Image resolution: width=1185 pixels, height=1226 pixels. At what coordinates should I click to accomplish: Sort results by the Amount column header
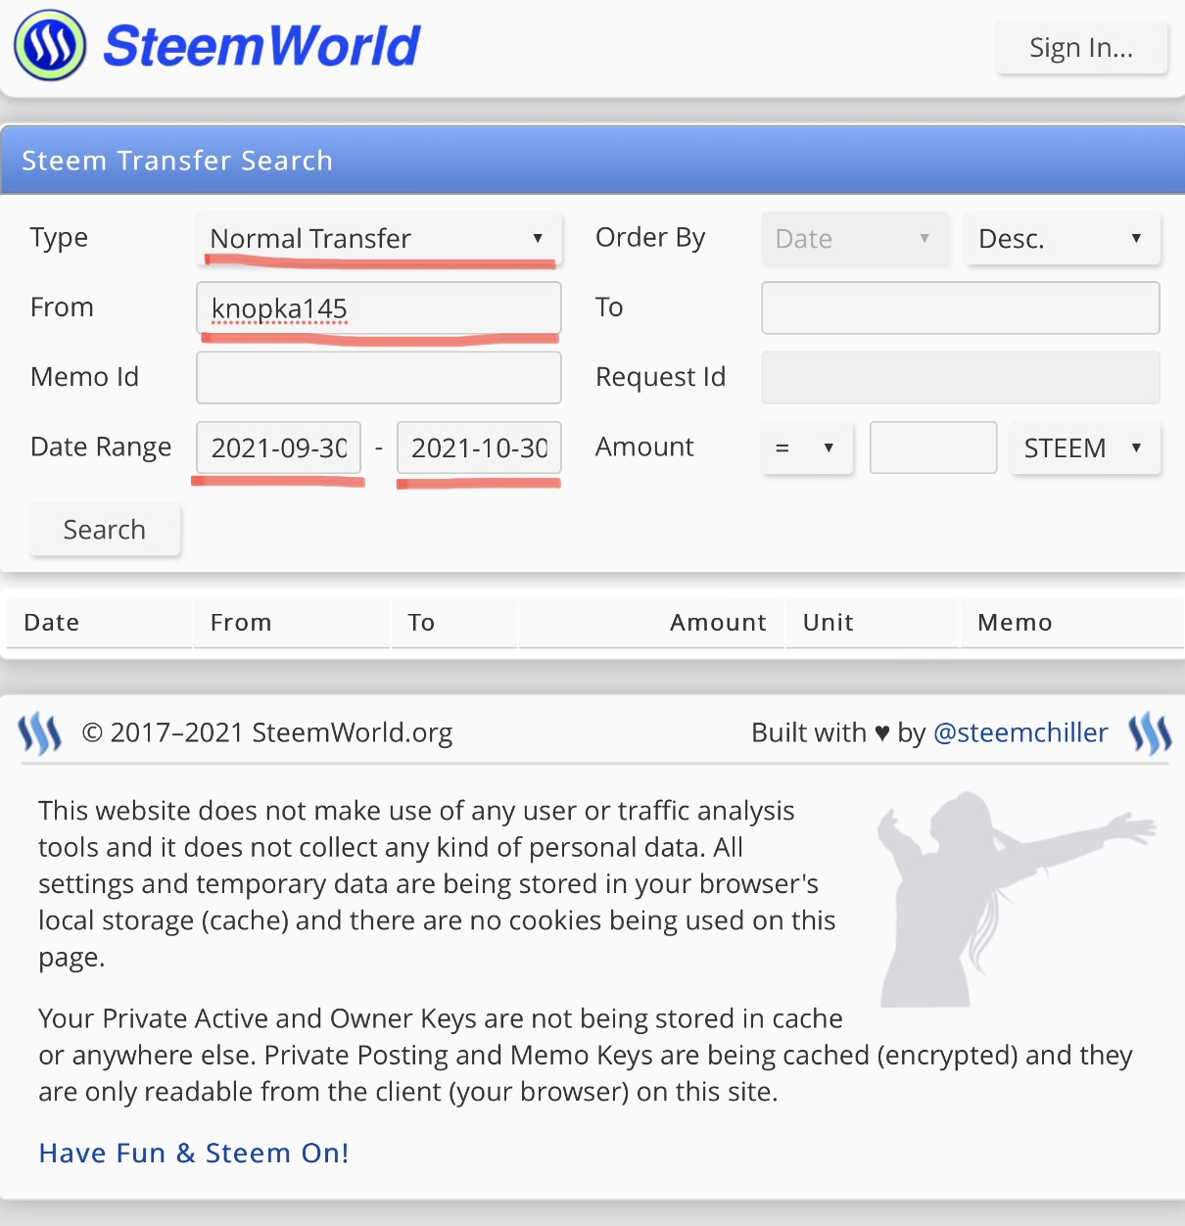(x=718, y=623)
